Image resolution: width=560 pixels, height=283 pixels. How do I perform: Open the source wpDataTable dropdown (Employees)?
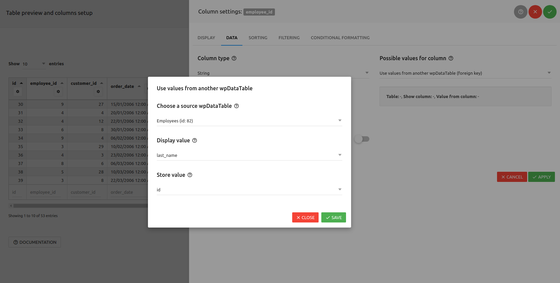tap(249, 121)
